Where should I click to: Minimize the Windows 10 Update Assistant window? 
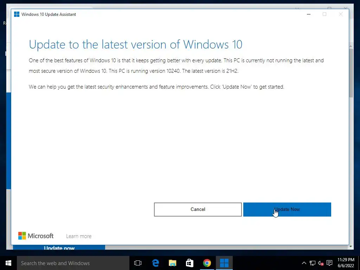point(309,14)
